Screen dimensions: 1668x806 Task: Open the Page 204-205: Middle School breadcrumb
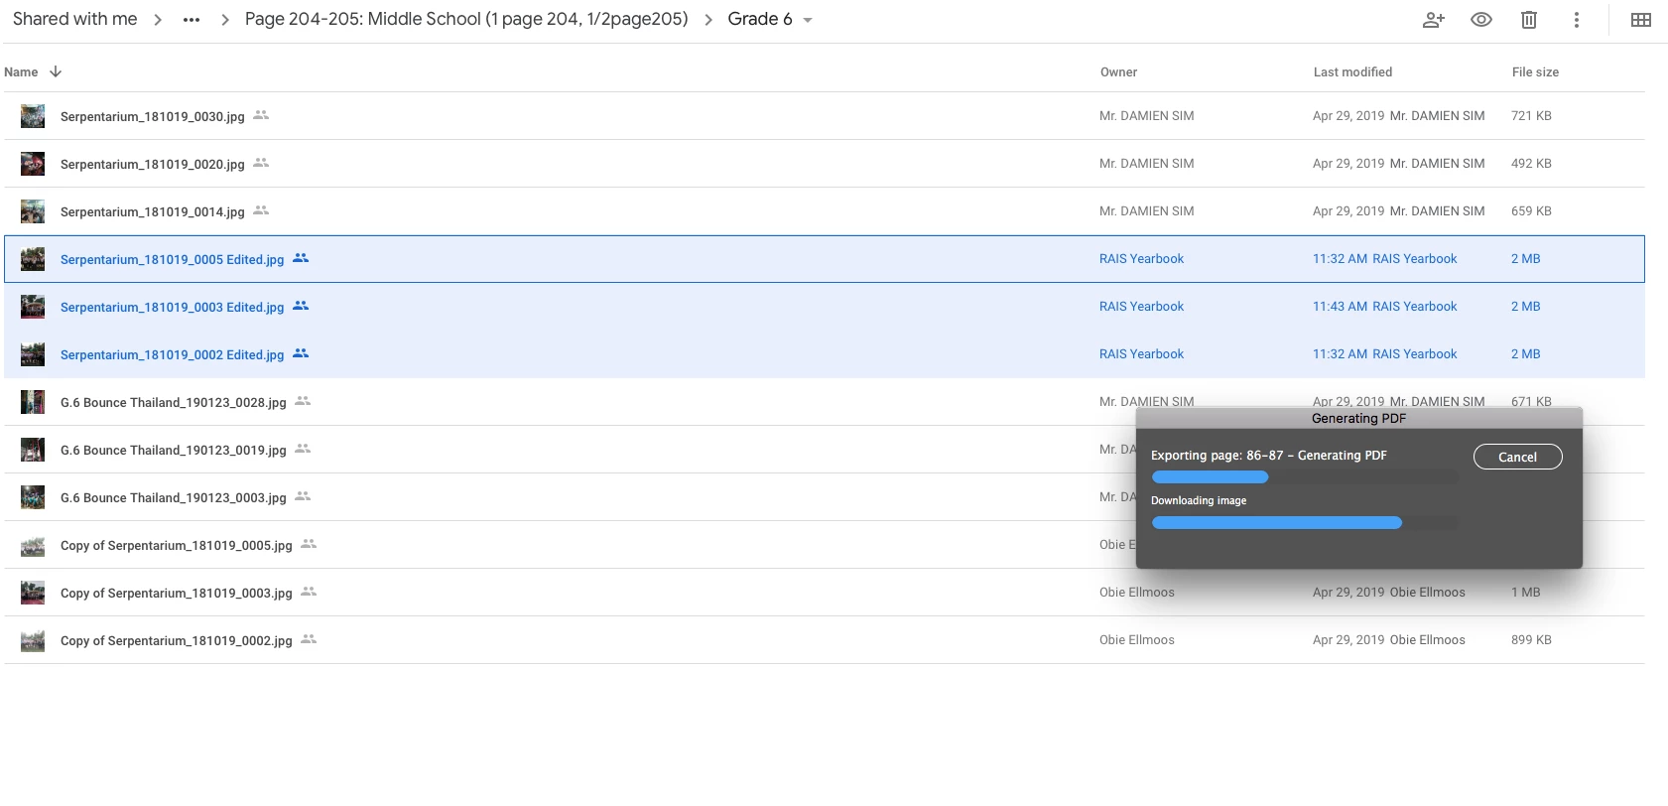[x=466, y=19]
